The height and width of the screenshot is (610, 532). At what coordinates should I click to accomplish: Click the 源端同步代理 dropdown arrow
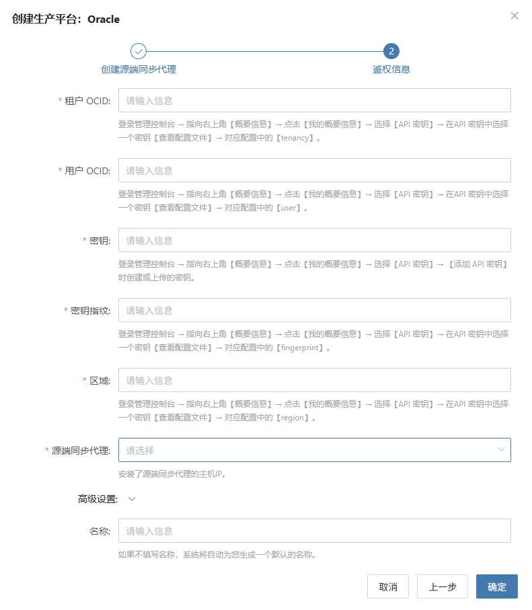click(501, 449)
